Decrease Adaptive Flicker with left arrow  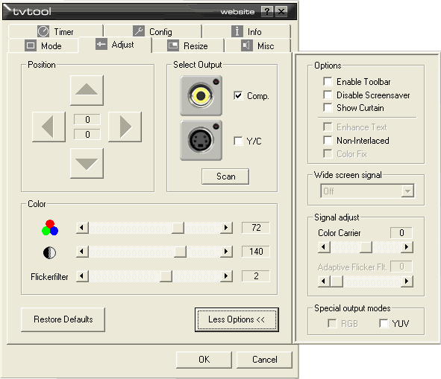[x=325, y=281]
